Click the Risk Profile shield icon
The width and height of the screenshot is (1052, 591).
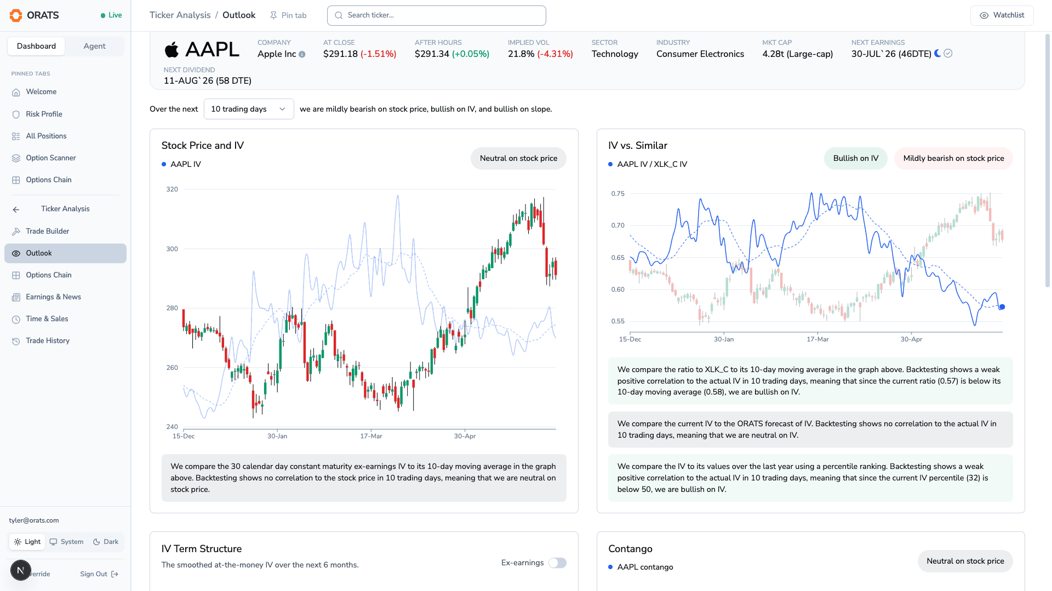click(16, 114)
